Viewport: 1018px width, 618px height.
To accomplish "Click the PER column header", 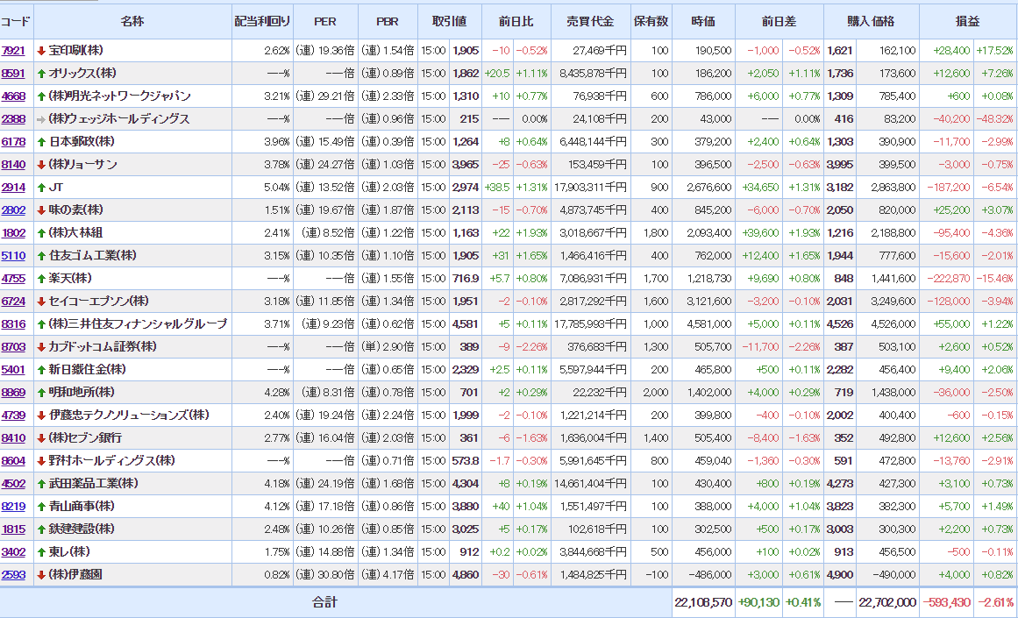I will [324, 21].
